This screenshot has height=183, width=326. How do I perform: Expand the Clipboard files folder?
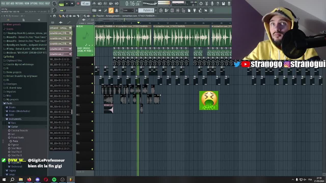[14, 60]
